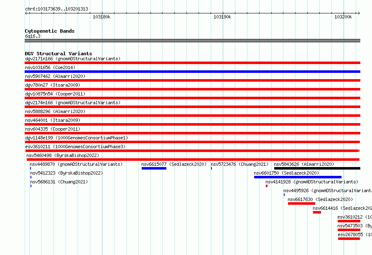The image size is (372, 255).
Task: Select the esv3610211 1000Genomes Phase3 bar
Action: [192, 151]
